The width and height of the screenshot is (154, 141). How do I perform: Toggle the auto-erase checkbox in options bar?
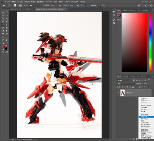coord(89,6)
